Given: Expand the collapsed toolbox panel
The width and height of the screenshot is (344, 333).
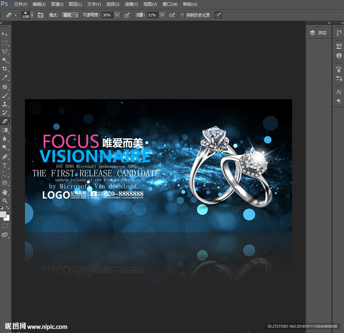Looking at the screenshot, I should coord(1,23).
